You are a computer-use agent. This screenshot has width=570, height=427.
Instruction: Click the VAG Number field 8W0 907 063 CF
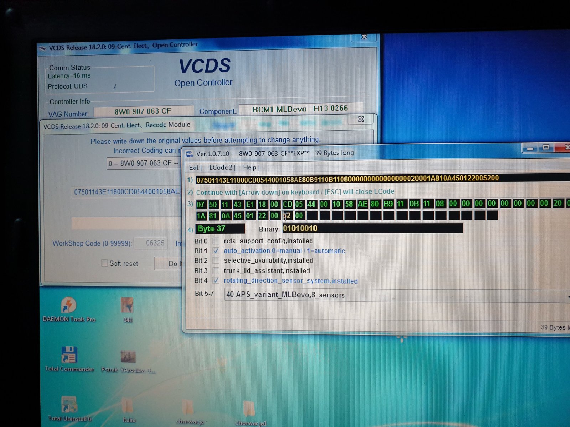(144, 111)
